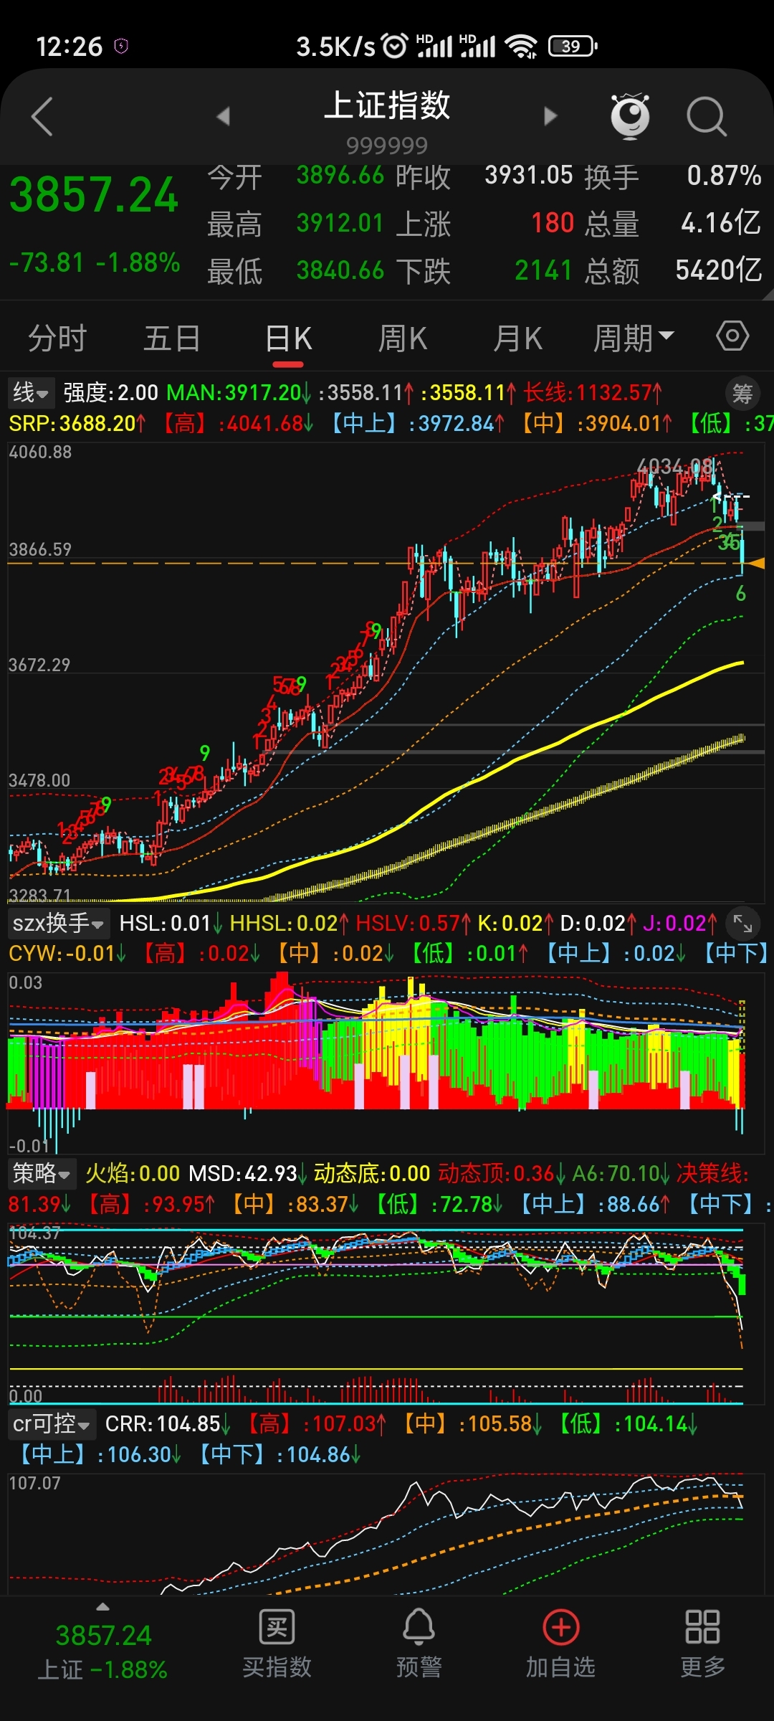Open chart settings hexagon icon

pos(732,336)
